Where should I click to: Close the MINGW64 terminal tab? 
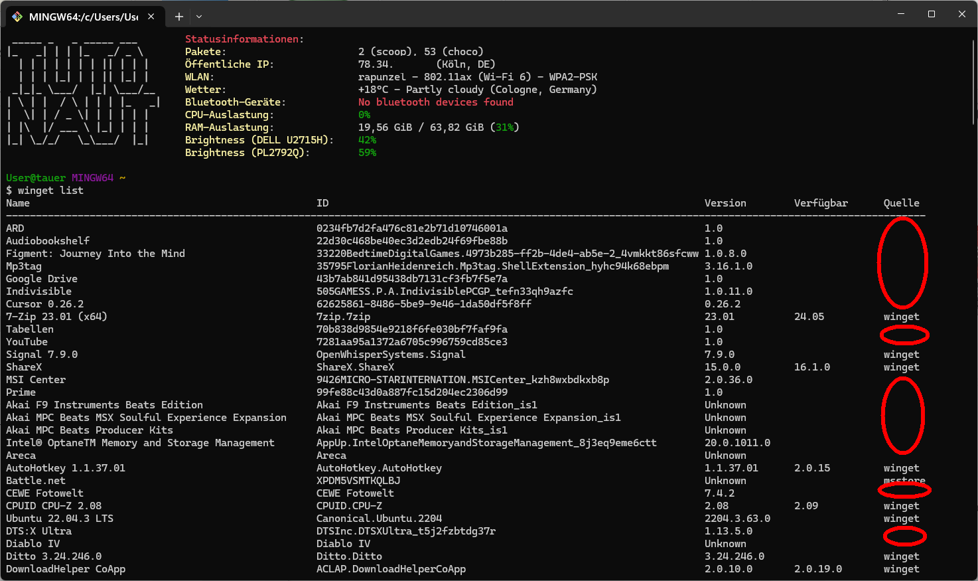[151, 17]
